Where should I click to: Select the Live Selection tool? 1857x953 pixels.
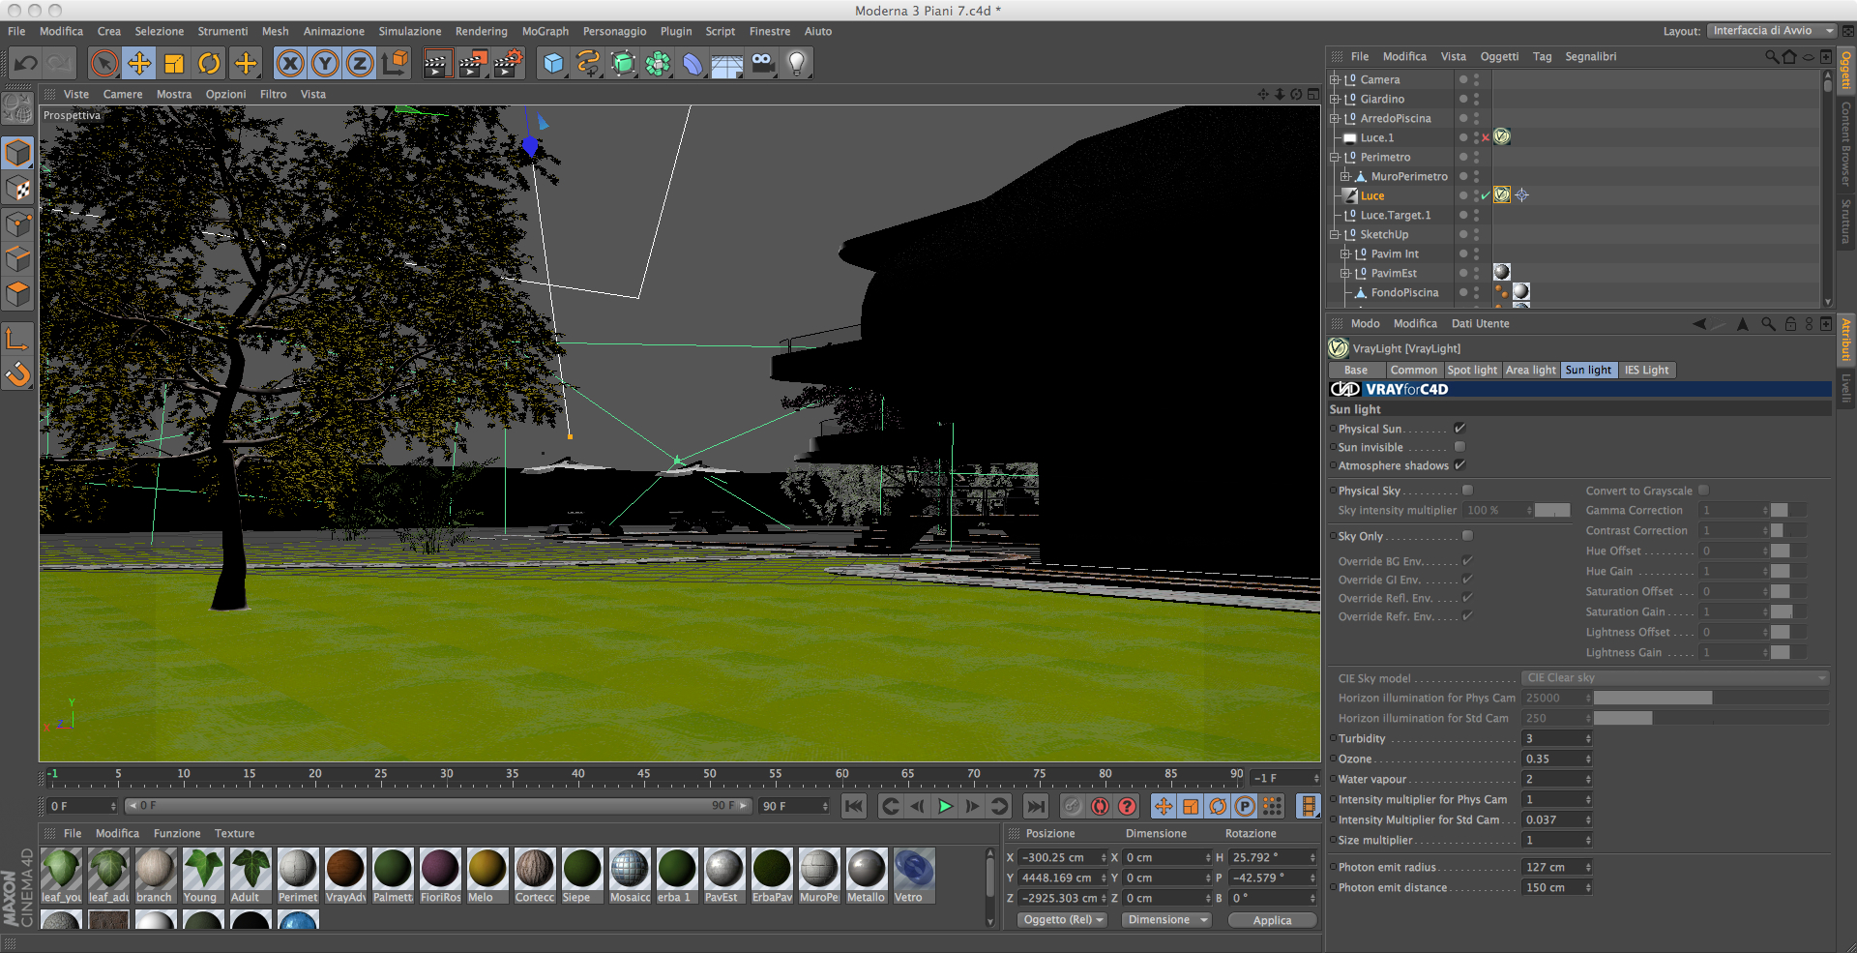(x=103, y=64)
